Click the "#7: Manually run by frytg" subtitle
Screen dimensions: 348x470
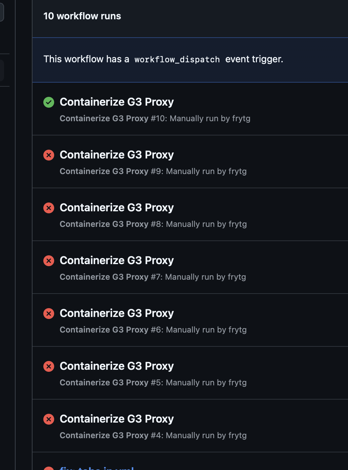coord(198,277)
